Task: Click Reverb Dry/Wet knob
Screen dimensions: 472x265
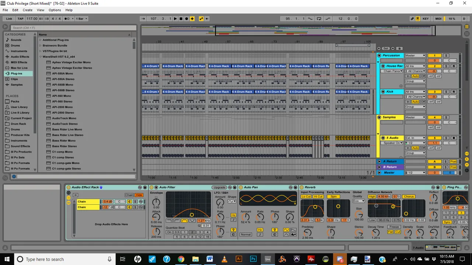Action: [x=434, y=232]
